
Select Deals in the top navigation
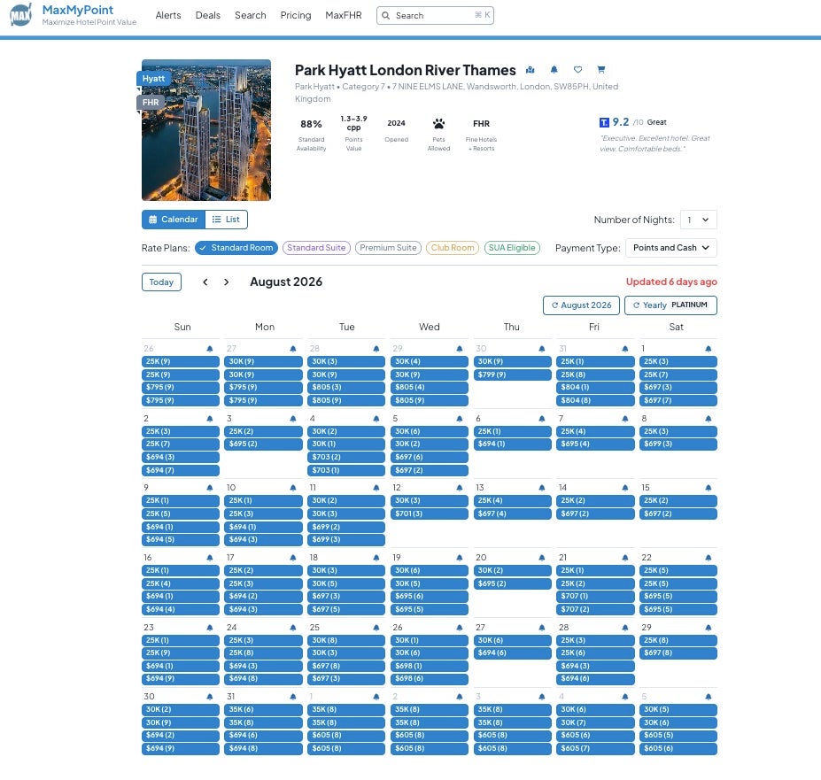[x=207, y=15]
